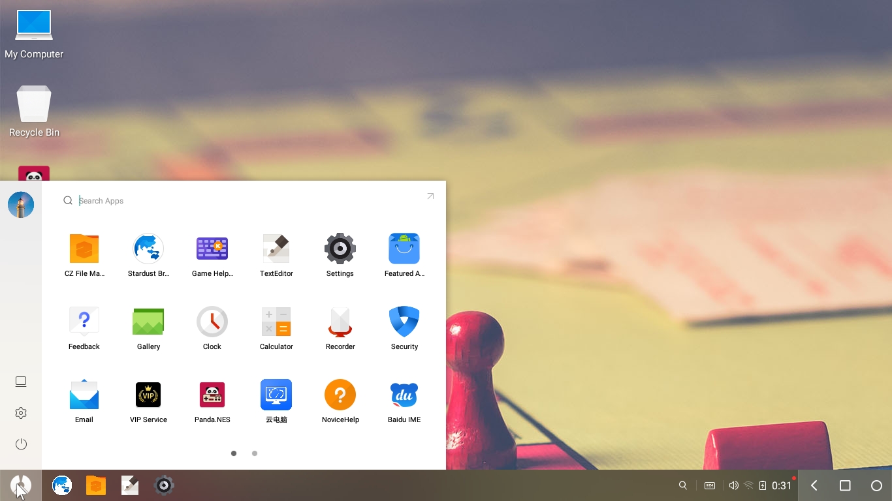Launch Stardust Browser from the app grid
This screenshot has width=892, height=501.
click(x=148, y=249)
